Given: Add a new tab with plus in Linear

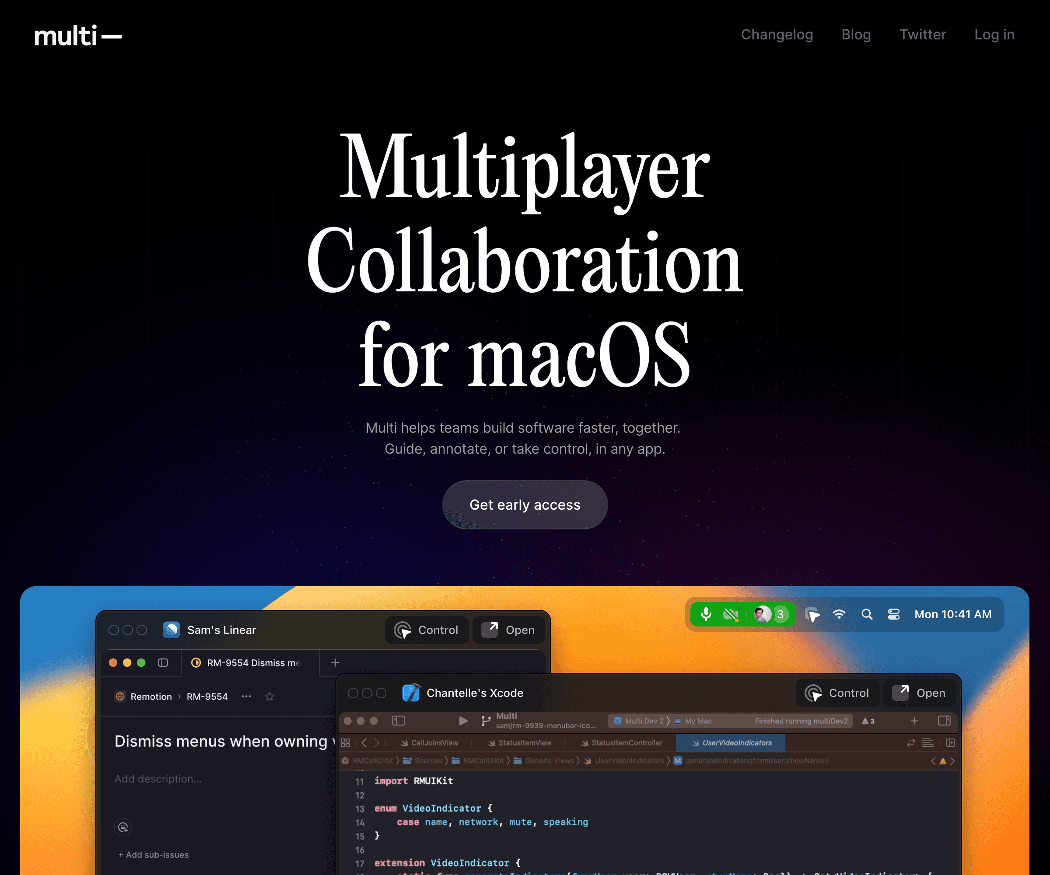Looking at the screenshot, I should tap(335, 662).
